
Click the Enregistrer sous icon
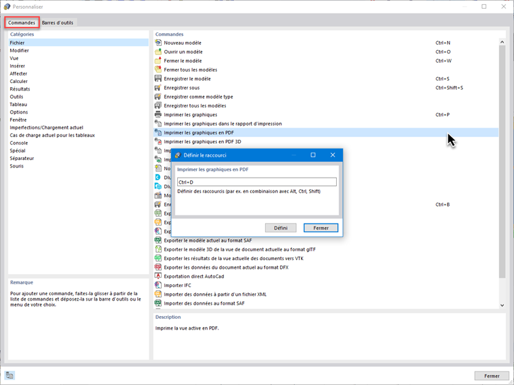[158, 87]
